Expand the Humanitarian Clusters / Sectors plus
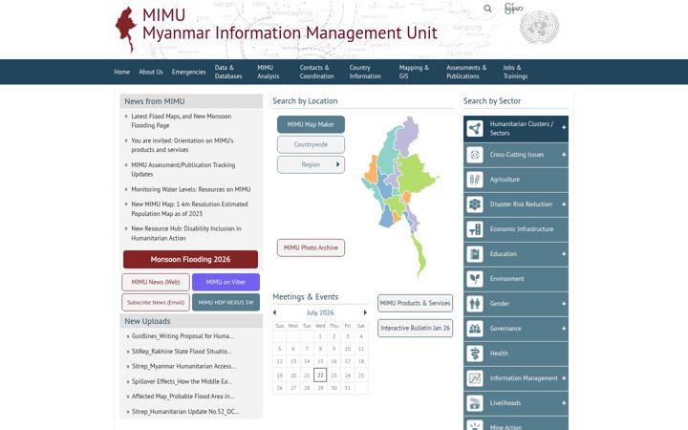Screen dimensions: 688x430 [x=564, y=128]
